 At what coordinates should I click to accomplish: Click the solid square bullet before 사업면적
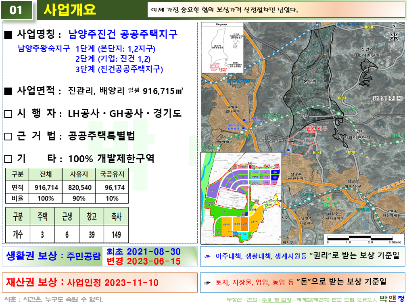pyautogui.click(x=8, y=91)
